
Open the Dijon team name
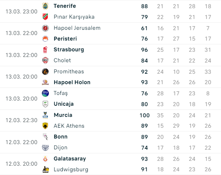pyautogui.click(x=60, y=147)
